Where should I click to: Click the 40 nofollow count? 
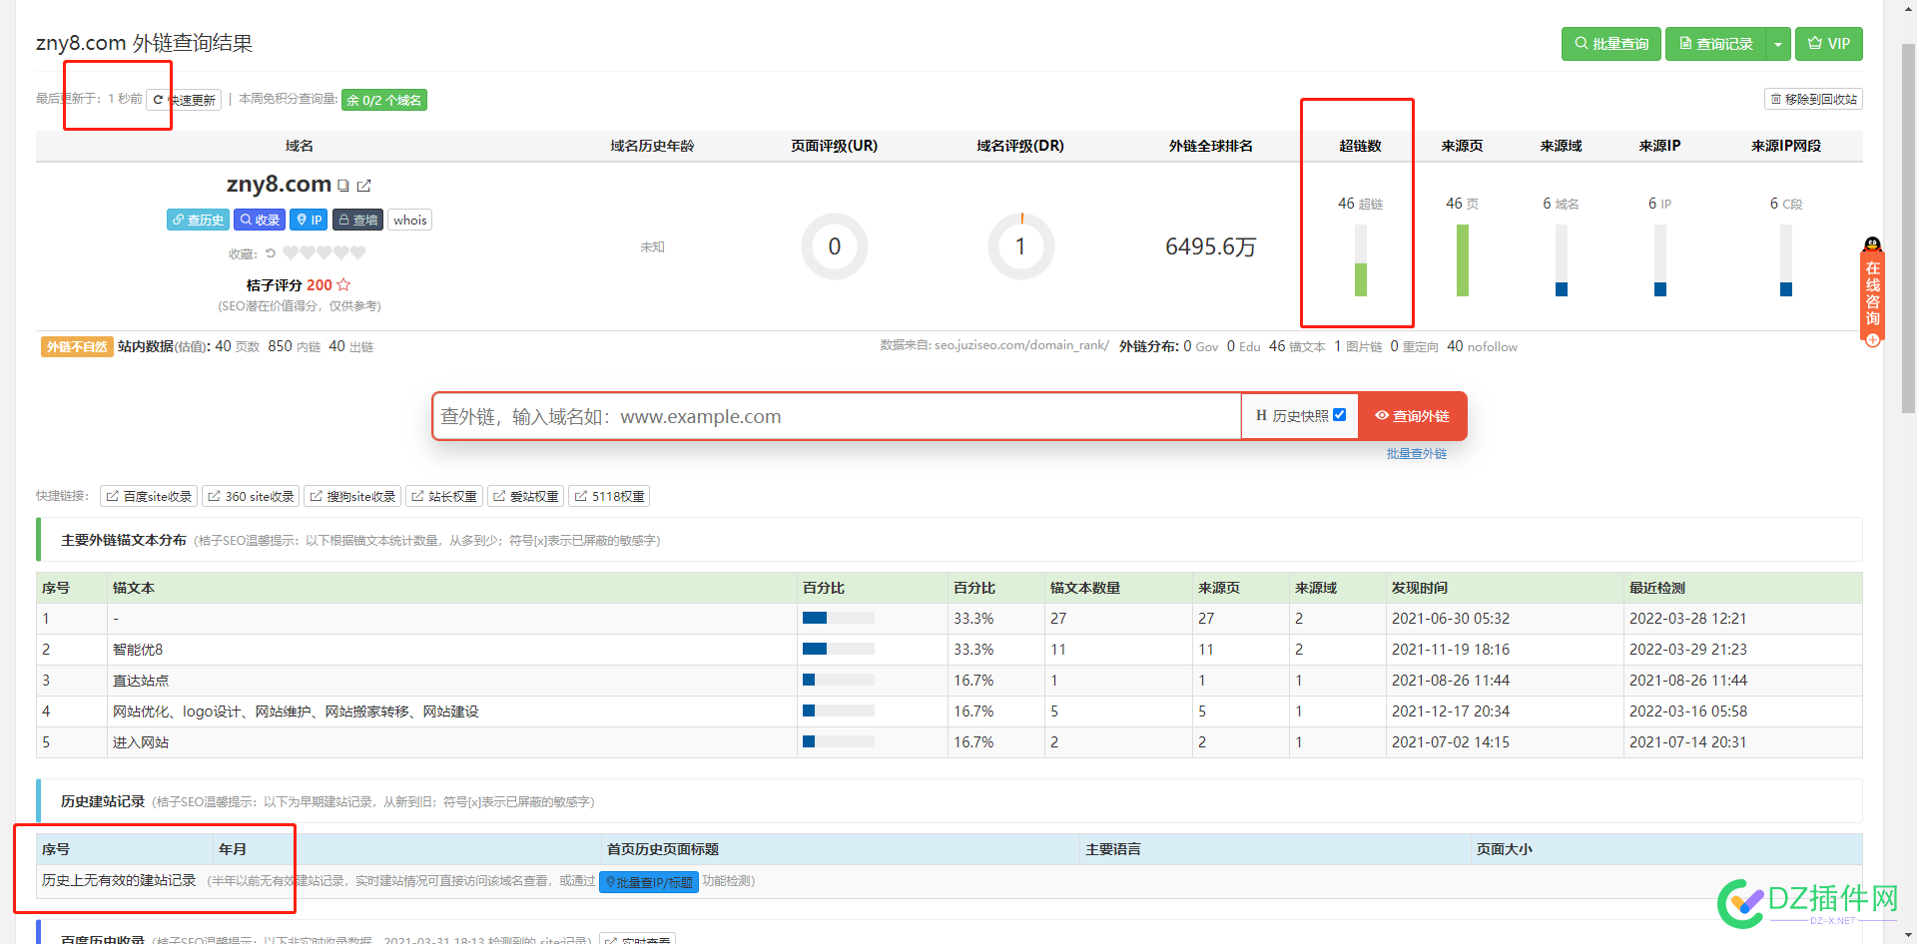pos(1483,346)
